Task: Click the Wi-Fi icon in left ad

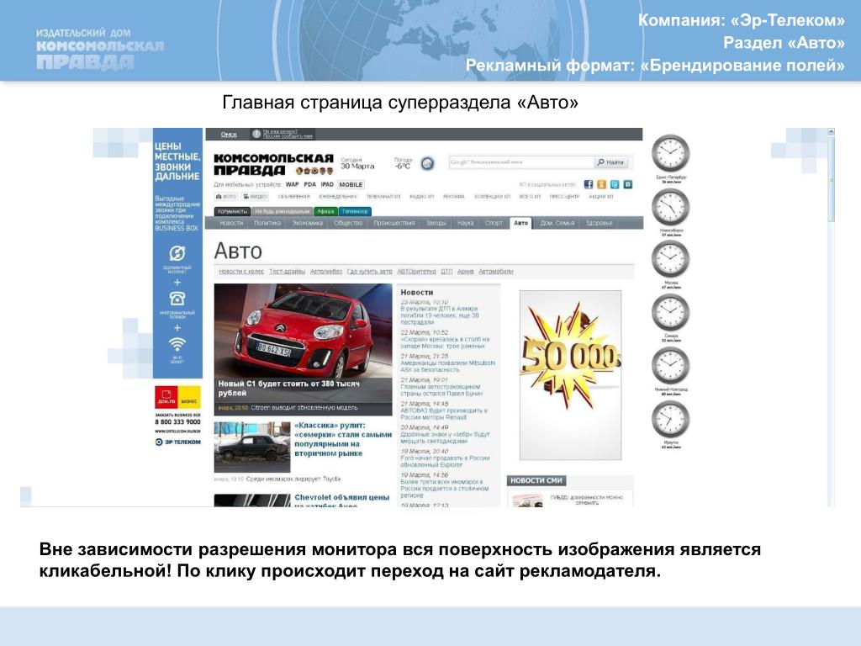Action: click(177, 344)
